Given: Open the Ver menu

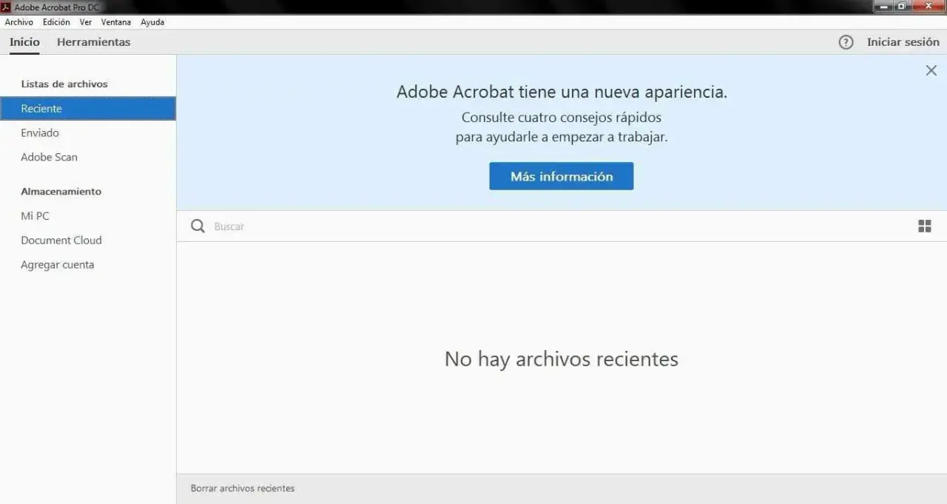Looking at the screenshot, I should pos(86,22).
